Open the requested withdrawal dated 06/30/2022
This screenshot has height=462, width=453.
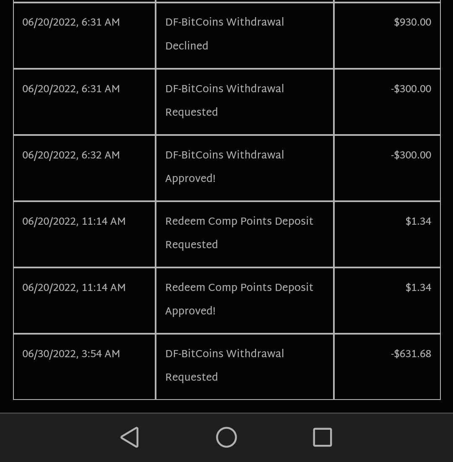click(x=225, y=366)
